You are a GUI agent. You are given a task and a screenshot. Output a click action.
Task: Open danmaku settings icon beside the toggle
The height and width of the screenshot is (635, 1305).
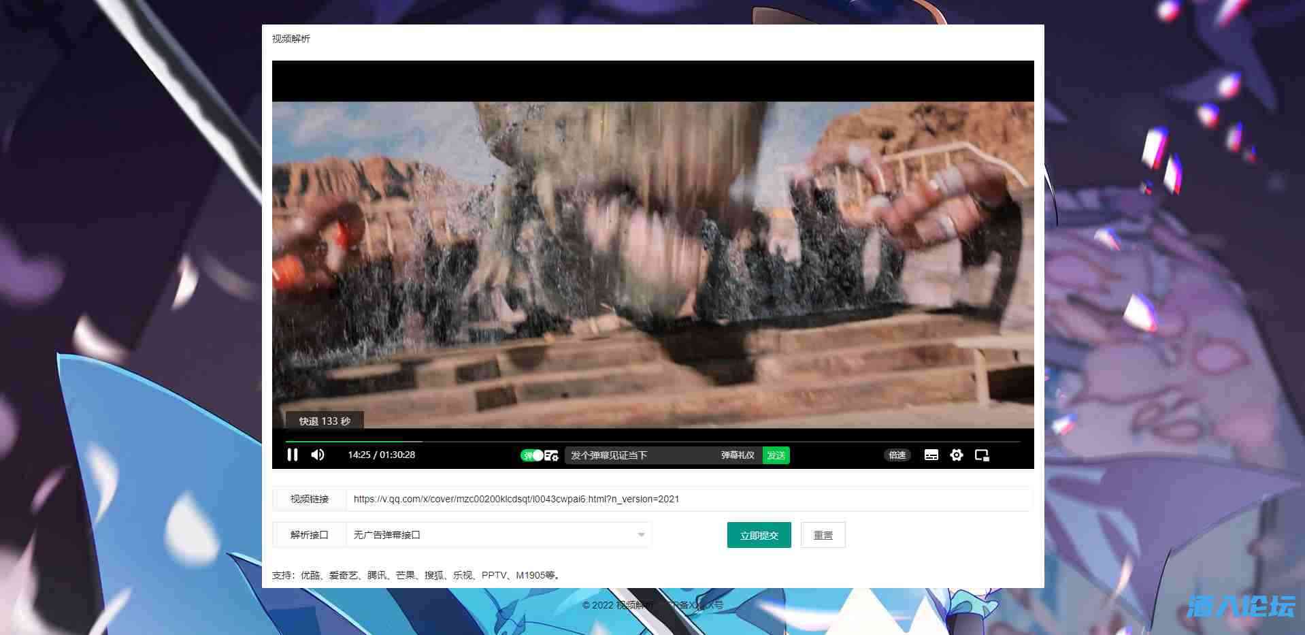pos(552,455)
